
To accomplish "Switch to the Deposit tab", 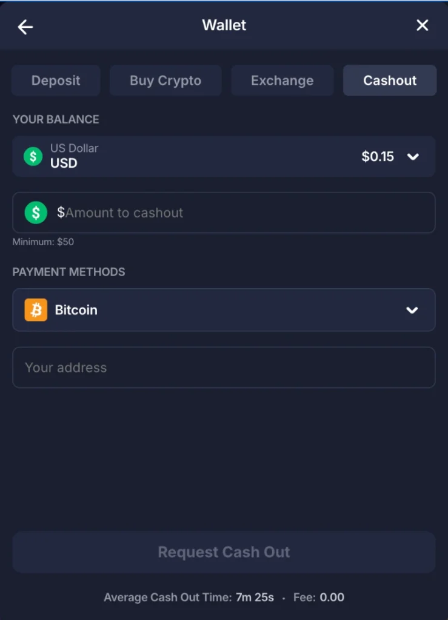I will (x=55, y=80).
